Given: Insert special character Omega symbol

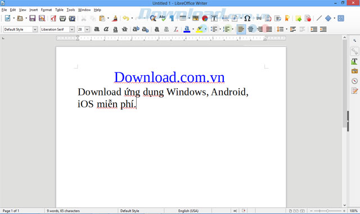Looking at the screenshot, I should (247, 18).
